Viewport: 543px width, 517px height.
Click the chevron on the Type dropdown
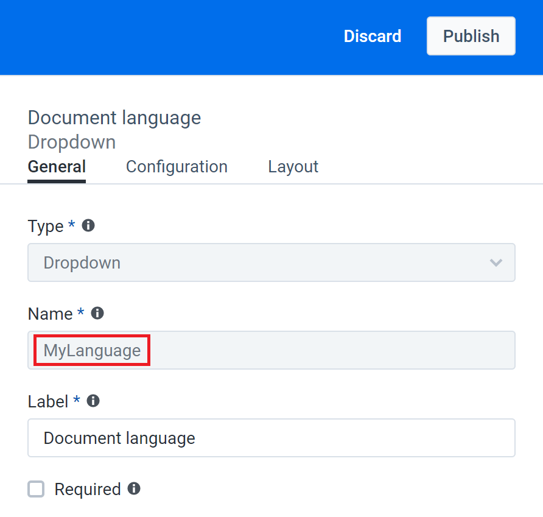pyautogui.click(x=497, y=262)
